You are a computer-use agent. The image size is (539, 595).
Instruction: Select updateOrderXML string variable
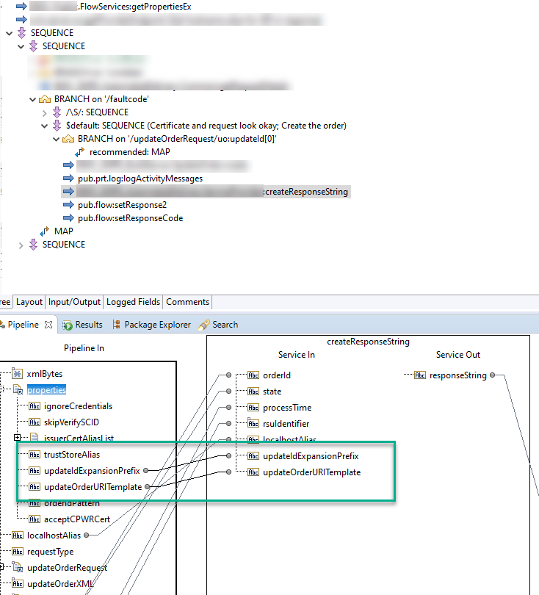coord(59,584)
